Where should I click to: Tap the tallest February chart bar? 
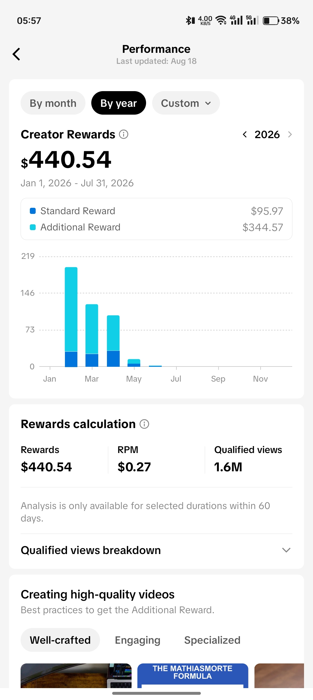point(71,317)
